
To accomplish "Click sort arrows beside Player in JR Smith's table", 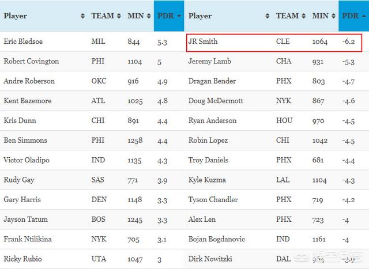I will click(268, 16).
